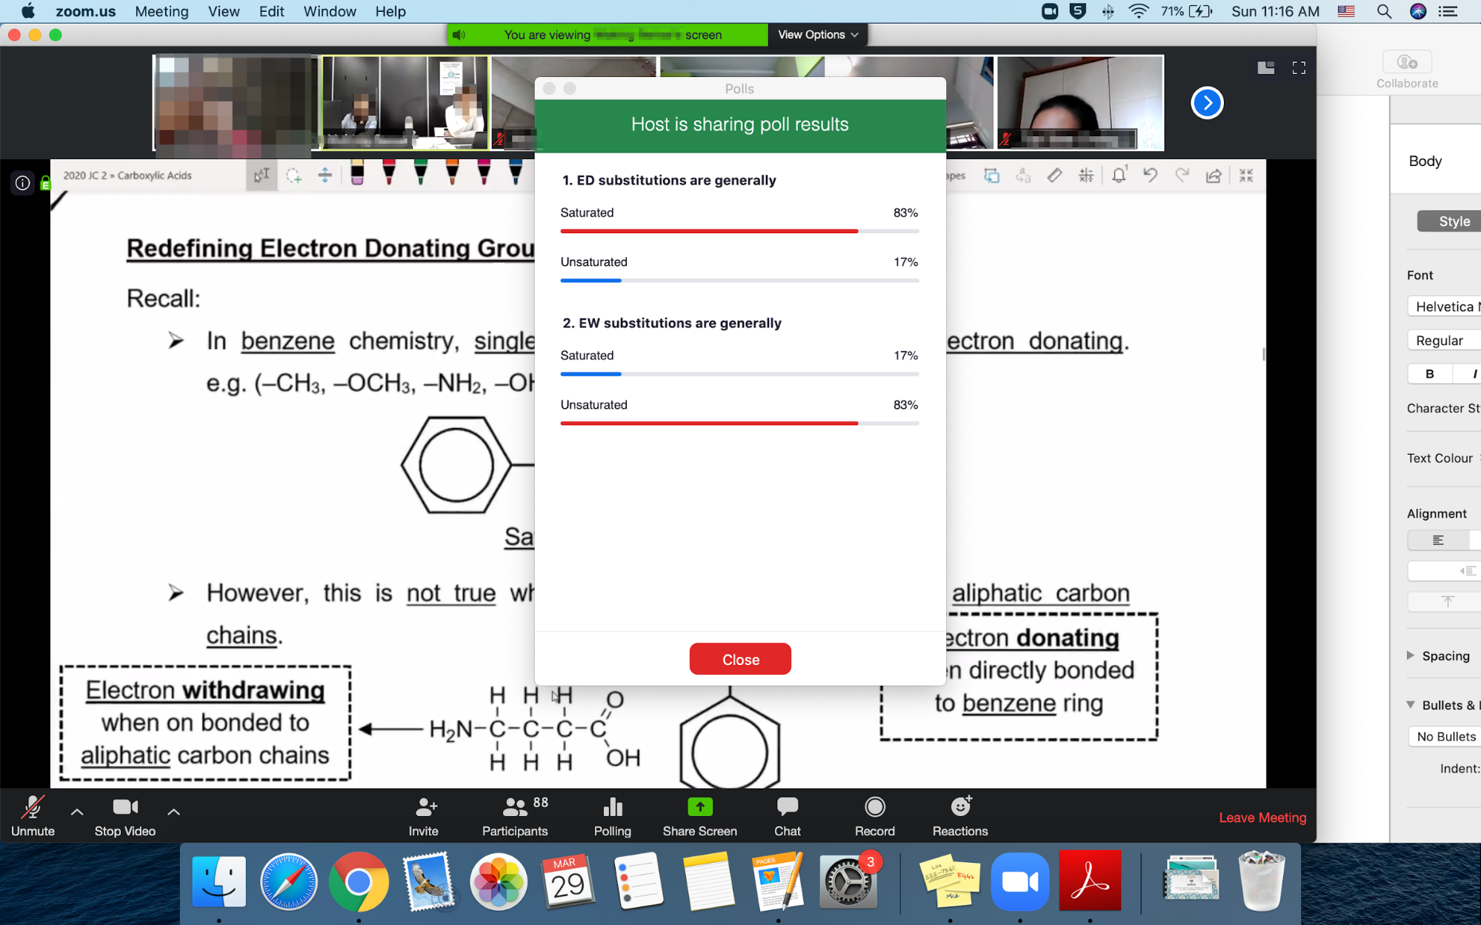The height and width of the screenshot is (925, 1481).
Task: Click the Reactions icon
Action: click(x=960, y=807)
